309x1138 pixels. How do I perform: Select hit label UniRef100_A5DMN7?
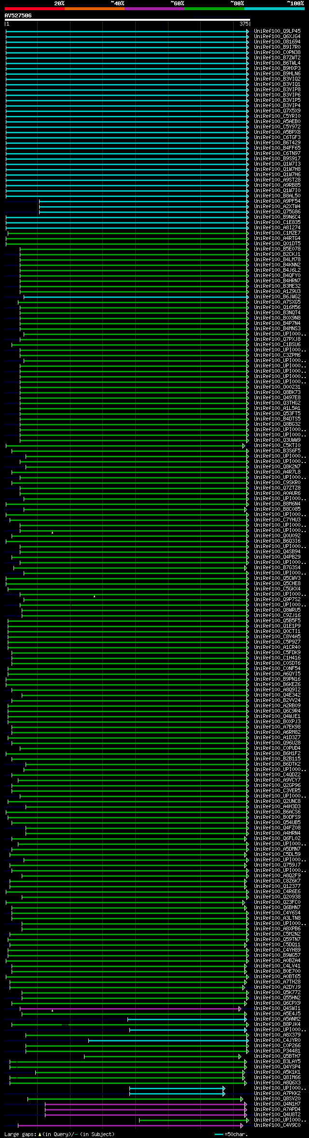pyautogui.click(x=277, y=849)
